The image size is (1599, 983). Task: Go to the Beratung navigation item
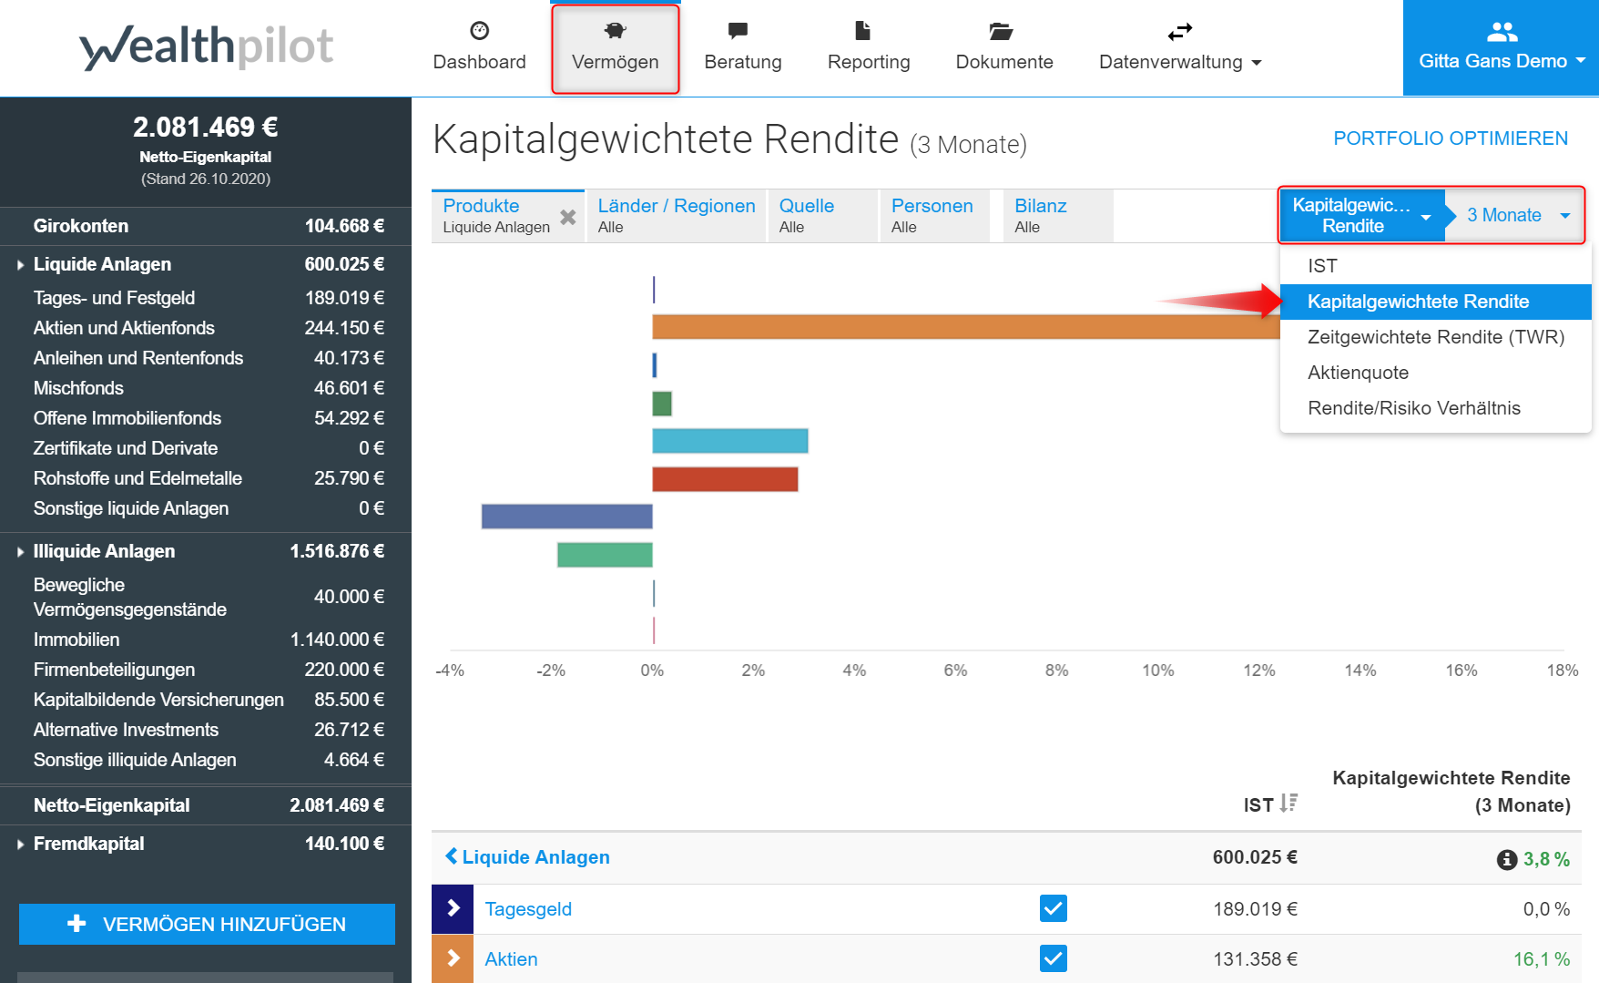[743, 47]
